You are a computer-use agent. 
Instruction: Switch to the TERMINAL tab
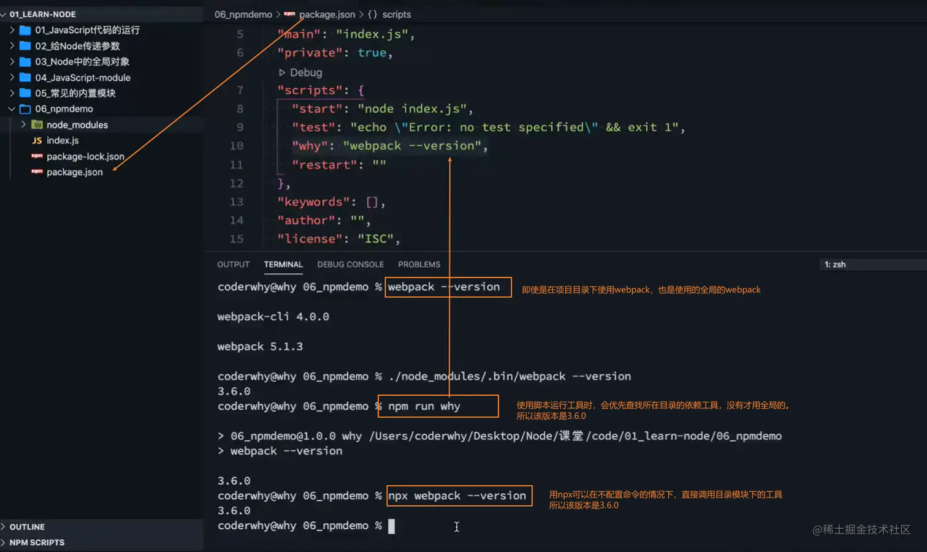point(283,265)
